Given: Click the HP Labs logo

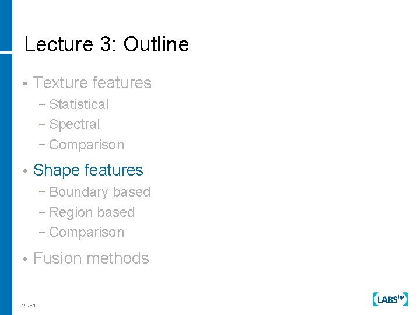Looking at the screenshot, I should coord(389,299).
